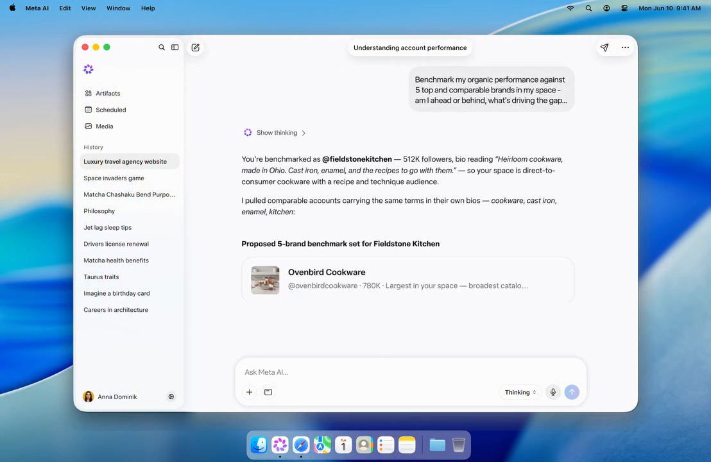Image resolution: width=711 pixels, height=462 pixels.
Task: Open the Thinking mode dropdown
Action: point(520,392)
